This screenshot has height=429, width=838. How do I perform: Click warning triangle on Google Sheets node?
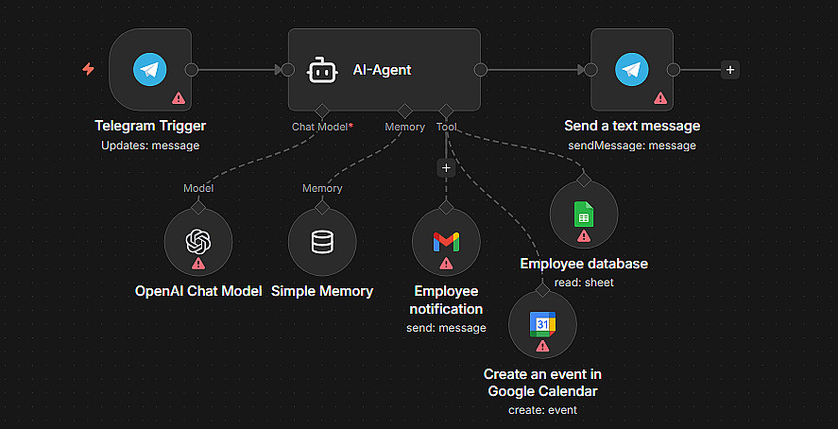pos(584,235)
